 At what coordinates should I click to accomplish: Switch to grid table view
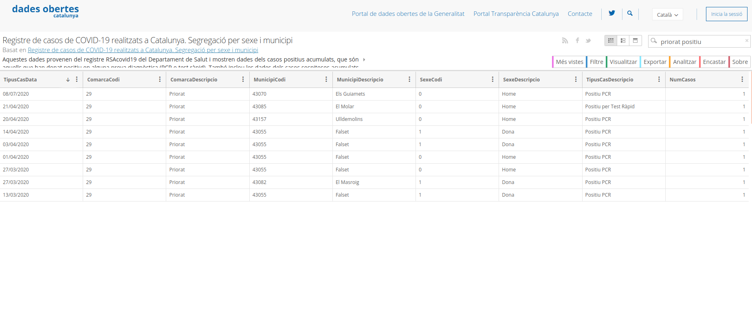click(611, 41)
